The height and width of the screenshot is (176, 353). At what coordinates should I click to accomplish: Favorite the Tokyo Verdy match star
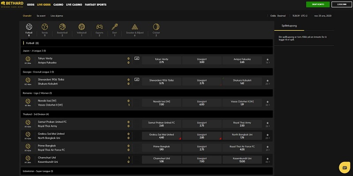tap(267, 59)
